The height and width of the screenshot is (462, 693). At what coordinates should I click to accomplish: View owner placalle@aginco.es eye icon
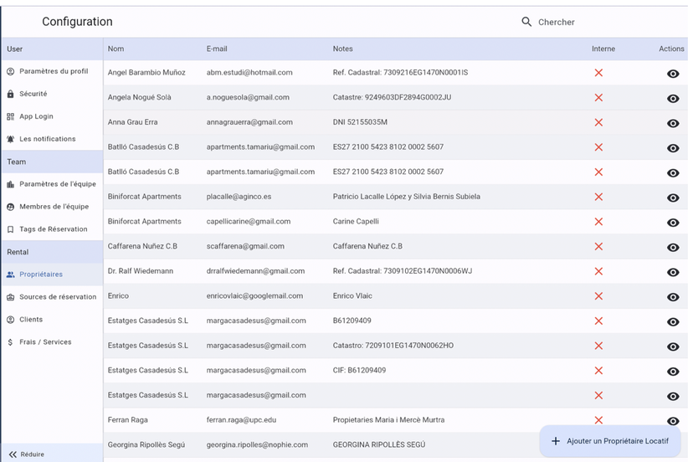tap(673, 198)
